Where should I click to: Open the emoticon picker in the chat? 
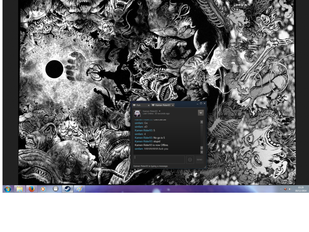(190, 159)
